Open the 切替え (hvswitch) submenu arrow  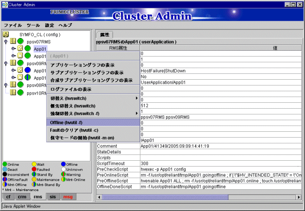137,98
